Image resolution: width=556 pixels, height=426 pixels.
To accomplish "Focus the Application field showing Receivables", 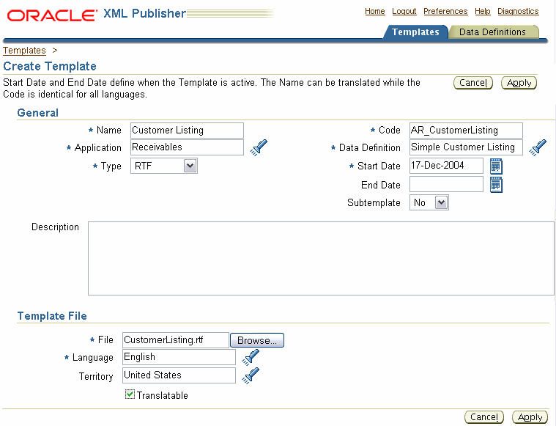I will [187, 147].
